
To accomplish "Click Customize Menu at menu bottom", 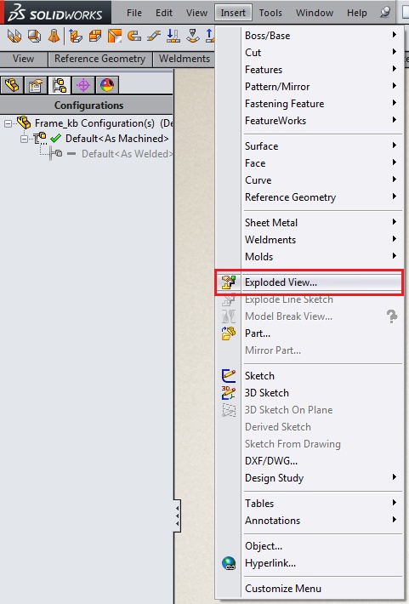I will (x=310, y=589).
